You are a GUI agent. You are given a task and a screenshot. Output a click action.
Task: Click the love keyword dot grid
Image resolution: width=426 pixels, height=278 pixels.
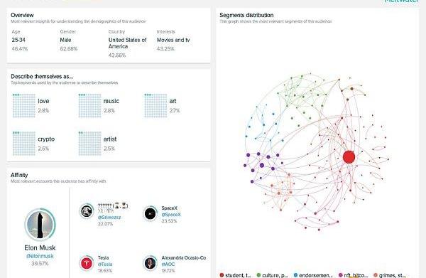click(24, 105)
